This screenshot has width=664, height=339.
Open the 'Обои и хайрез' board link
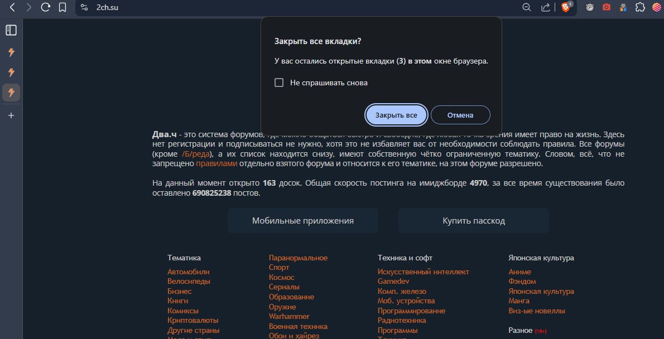click(294, 336)
